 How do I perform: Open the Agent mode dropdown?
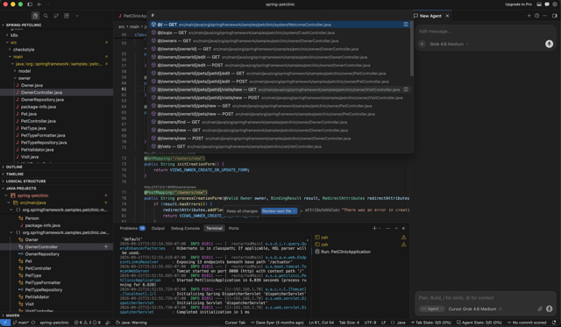click(x=432, y=309)
